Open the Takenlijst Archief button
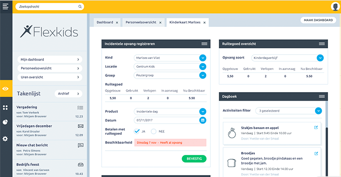Image resolution: width=341 pixels, height=177 pixels. point(68,94)
